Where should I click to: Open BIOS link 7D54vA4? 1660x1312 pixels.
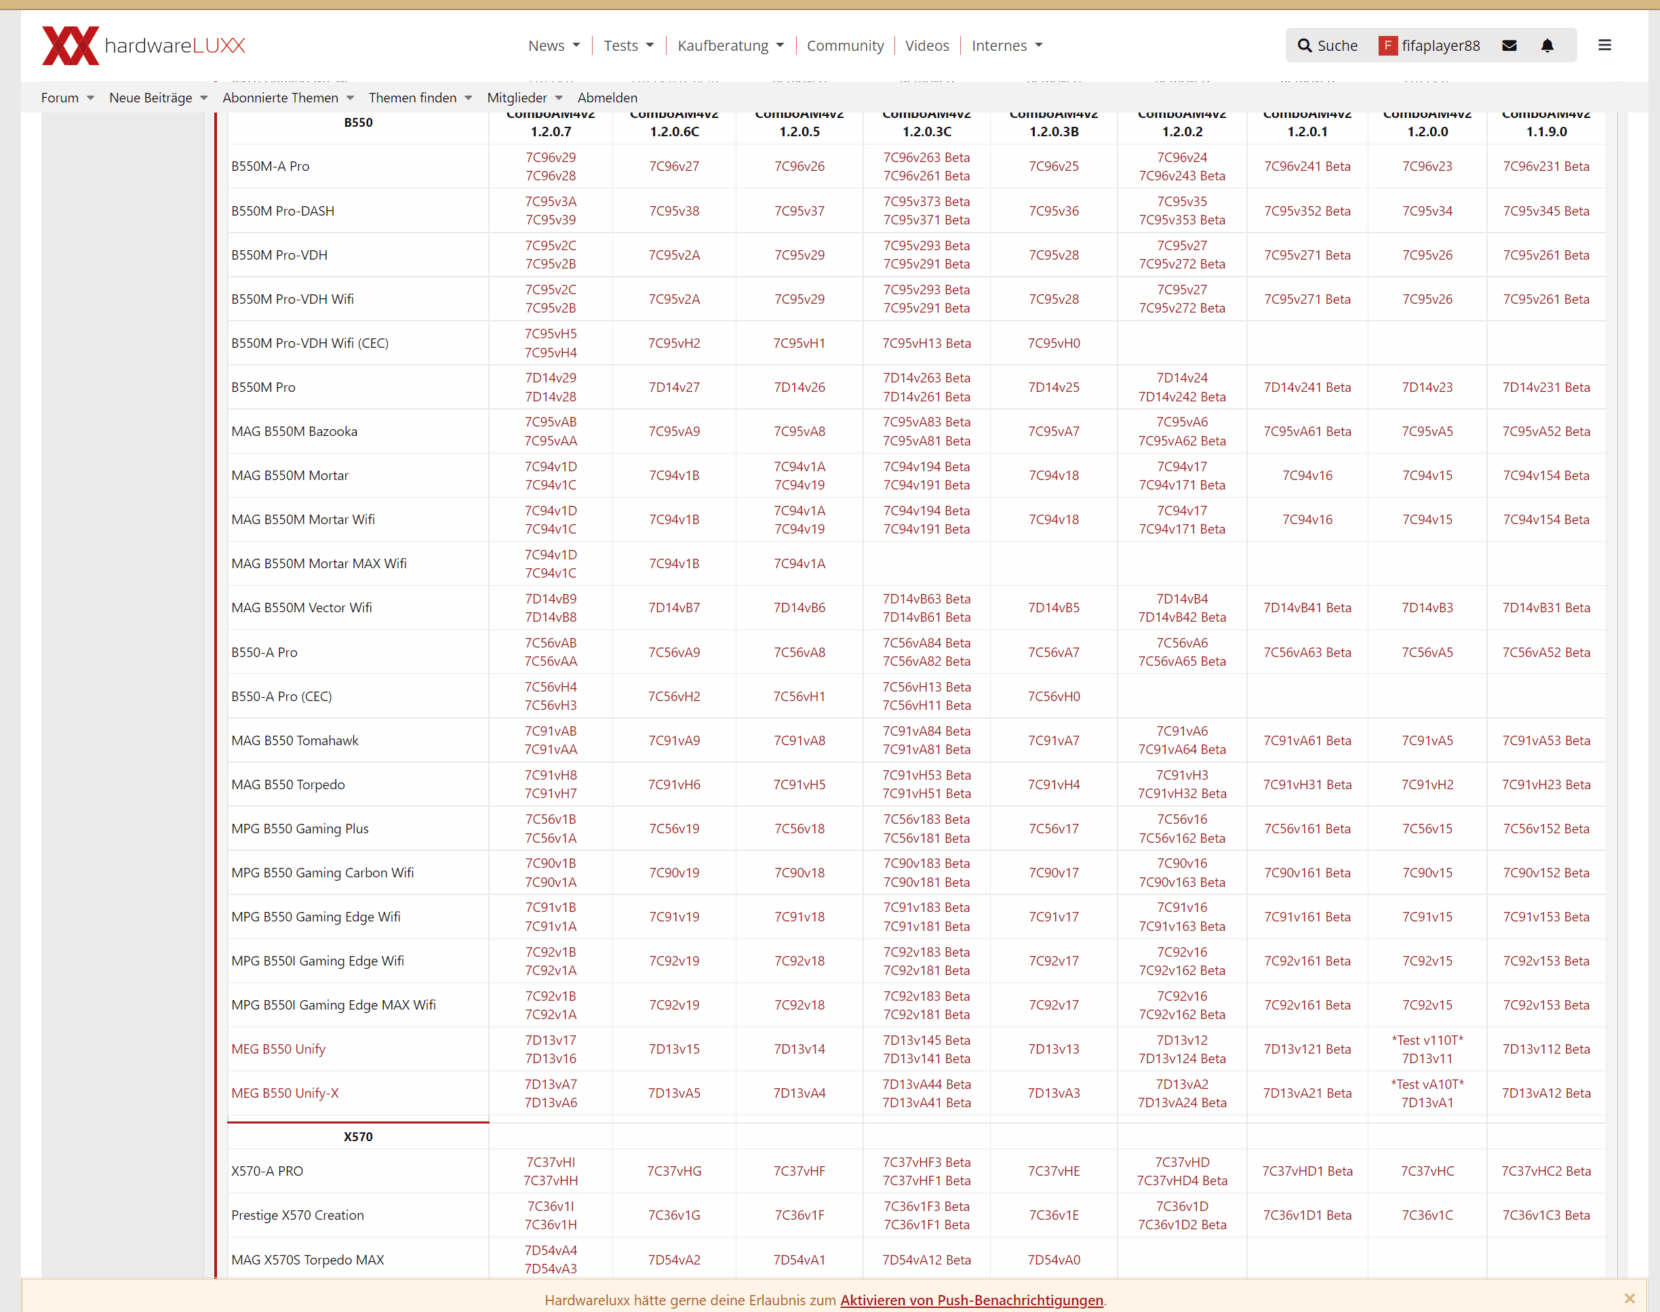point(551,1250)
